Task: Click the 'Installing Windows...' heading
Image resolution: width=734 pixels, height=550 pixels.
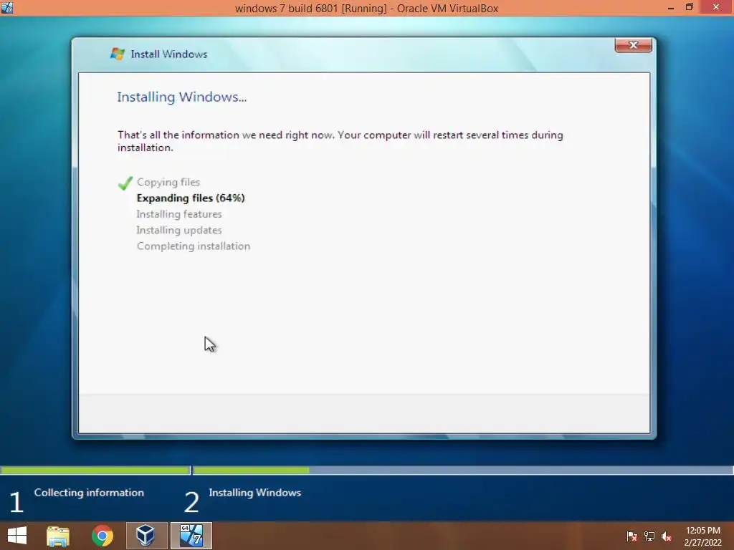Action: (181, 97)
